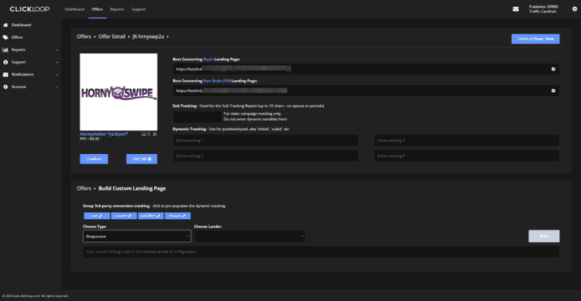Click the ClickLoop logo
Image resolution: width=581 pixels, height=301 pixels.
coord(29,10)
